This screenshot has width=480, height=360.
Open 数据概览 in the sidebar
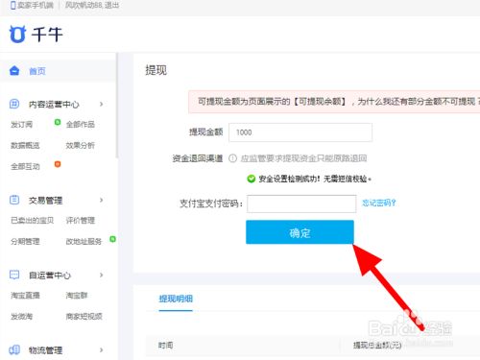25,145
